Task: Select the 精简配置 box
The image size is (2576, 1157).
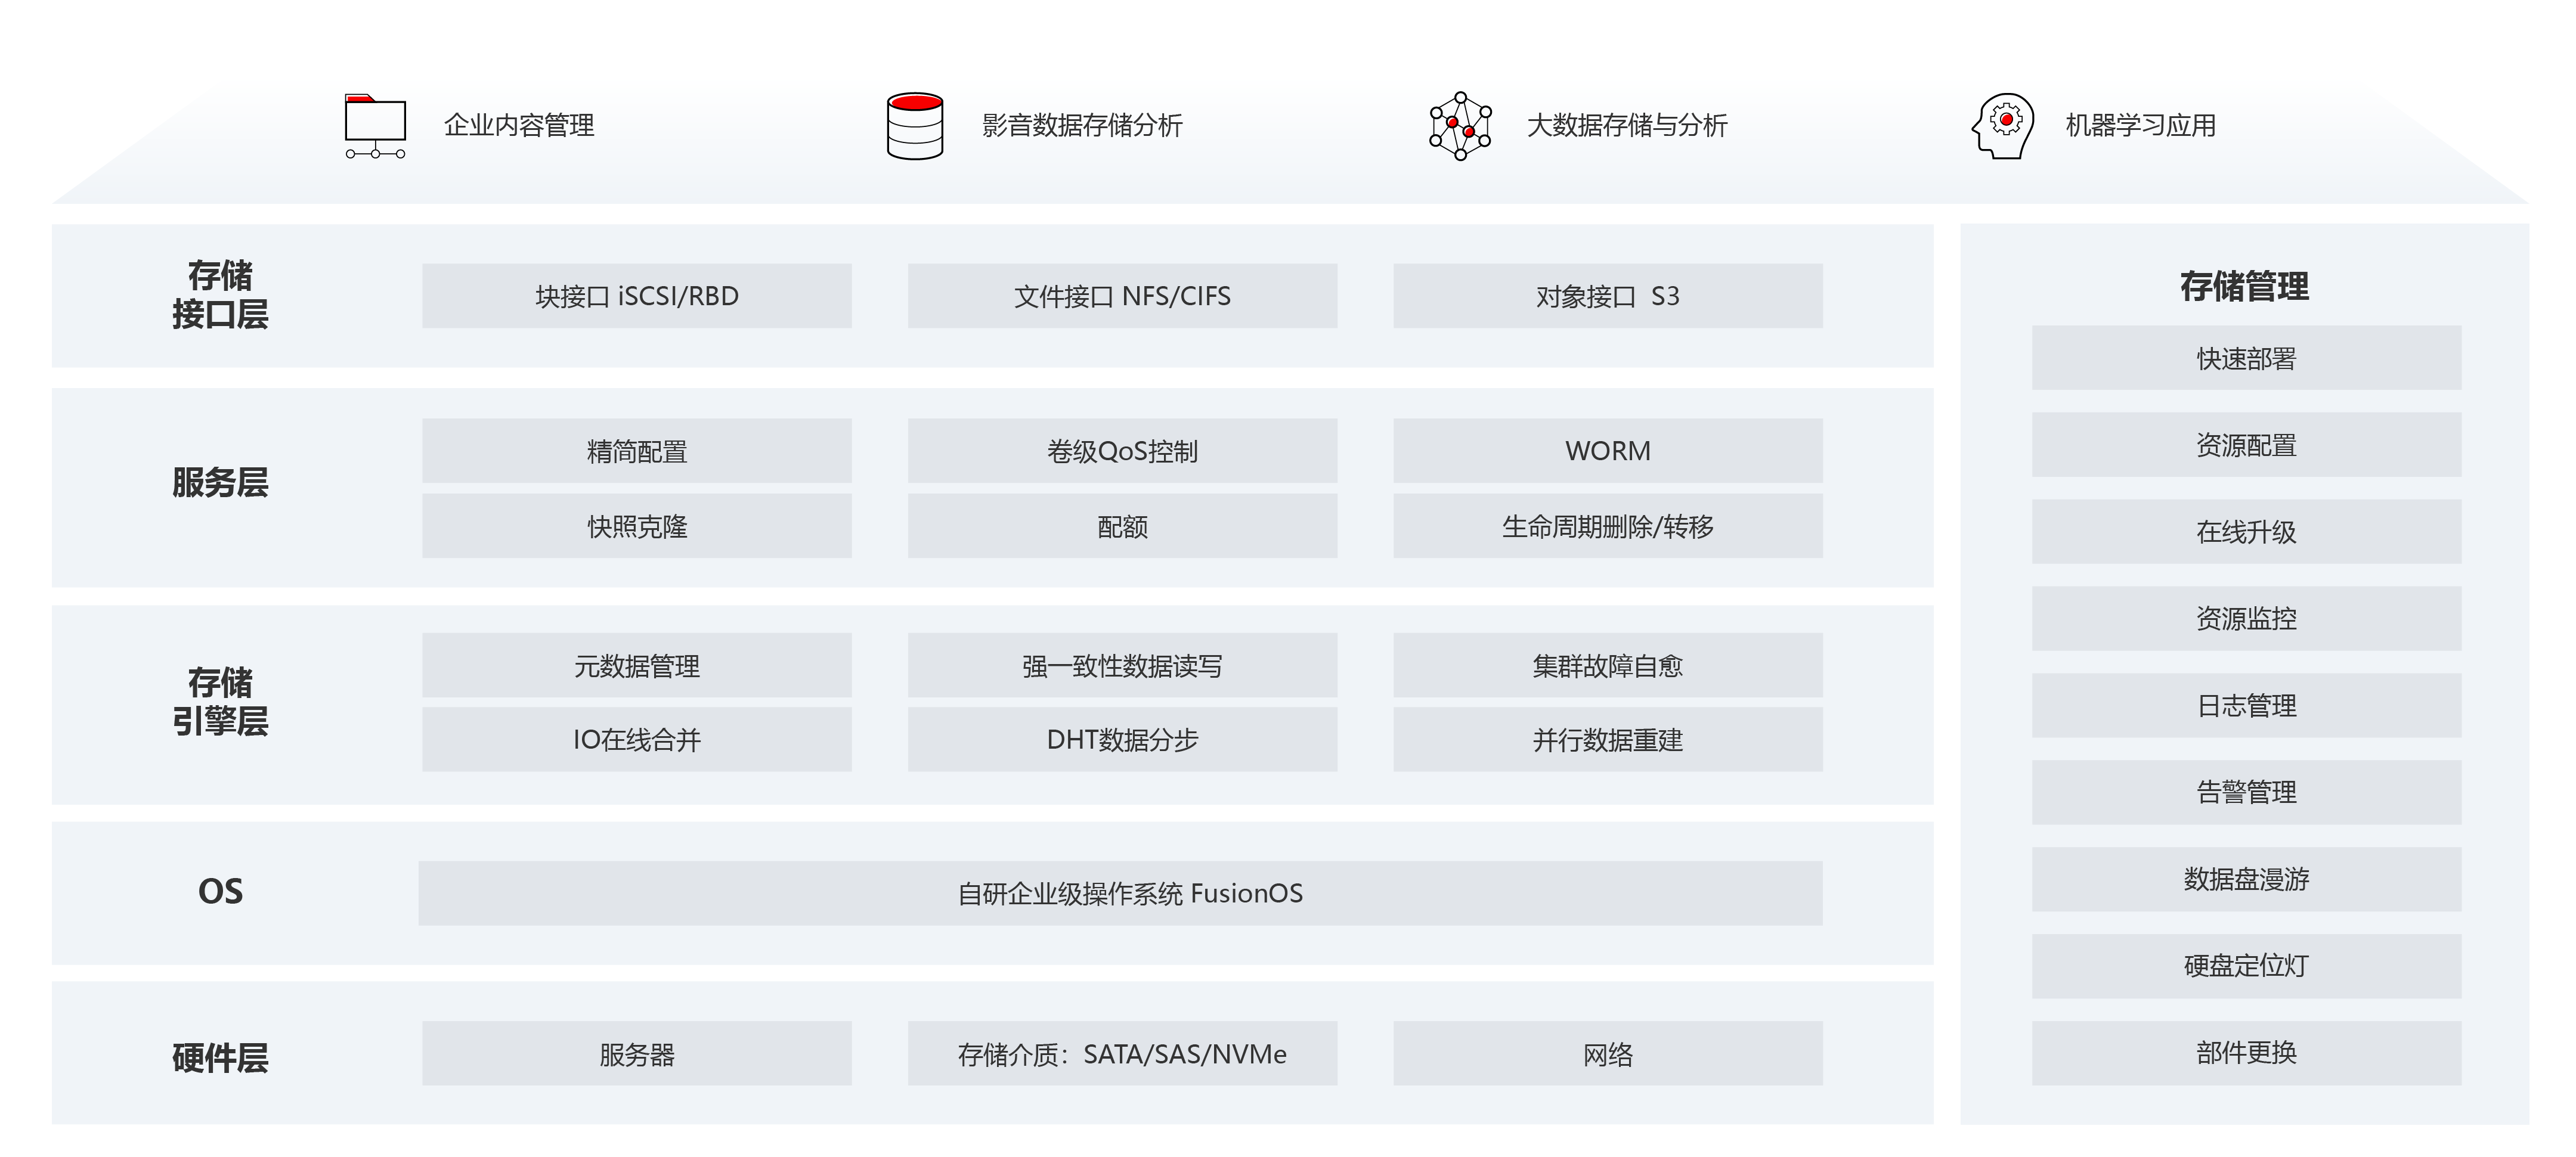Action: tap(637, 451)
